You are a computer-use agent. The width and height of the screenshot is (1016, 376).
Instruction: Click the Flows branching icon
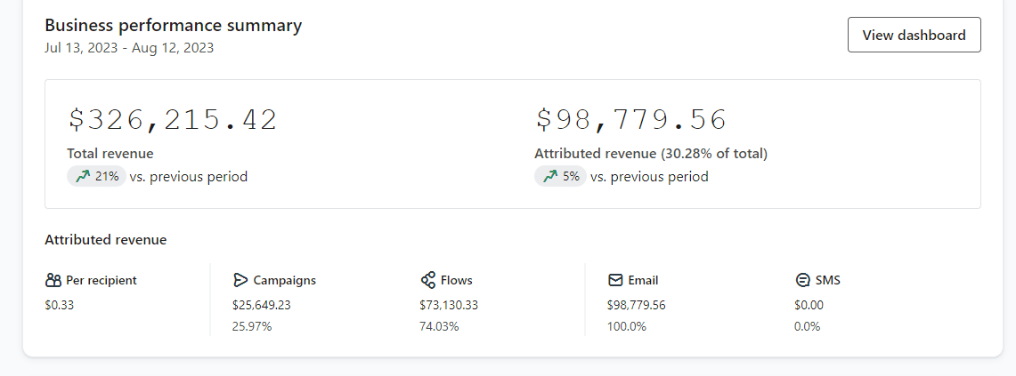coord(427,280)
